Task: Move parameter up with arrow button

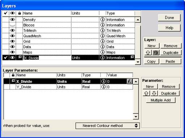Action: tap(146, 93)
